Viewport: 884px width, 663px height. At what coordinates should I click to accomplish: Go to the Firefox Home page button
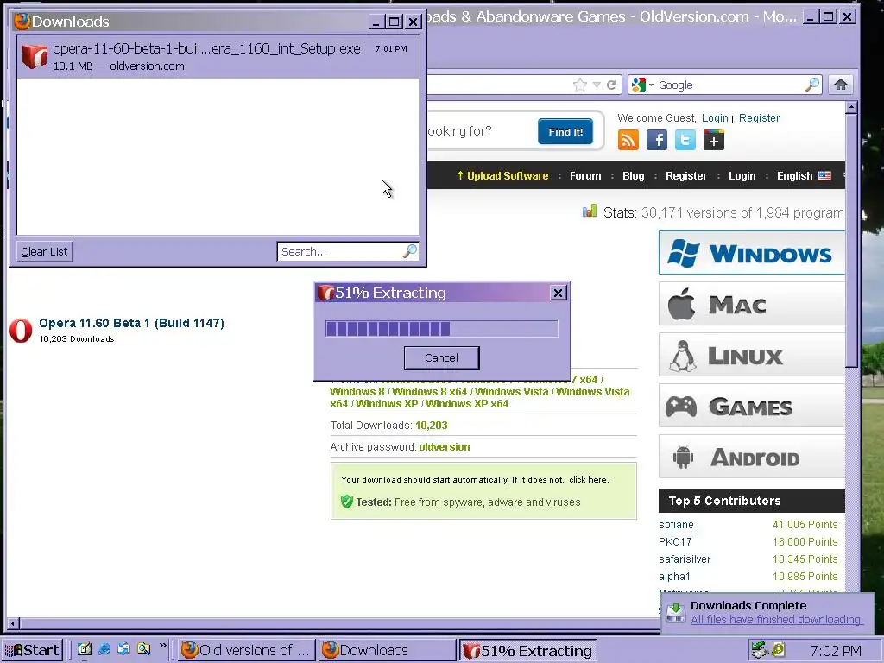coord(841,85)
